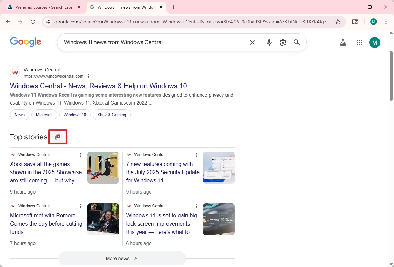This screenshot has height=267, width=394.
Task: Open Google account avatar on page
Action: point(375,42)
